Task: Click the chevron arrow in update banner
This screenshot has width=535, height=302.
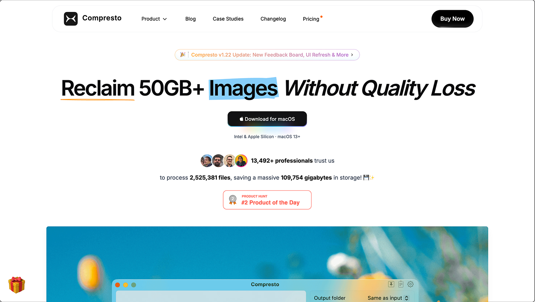Action: pos(352,55)
